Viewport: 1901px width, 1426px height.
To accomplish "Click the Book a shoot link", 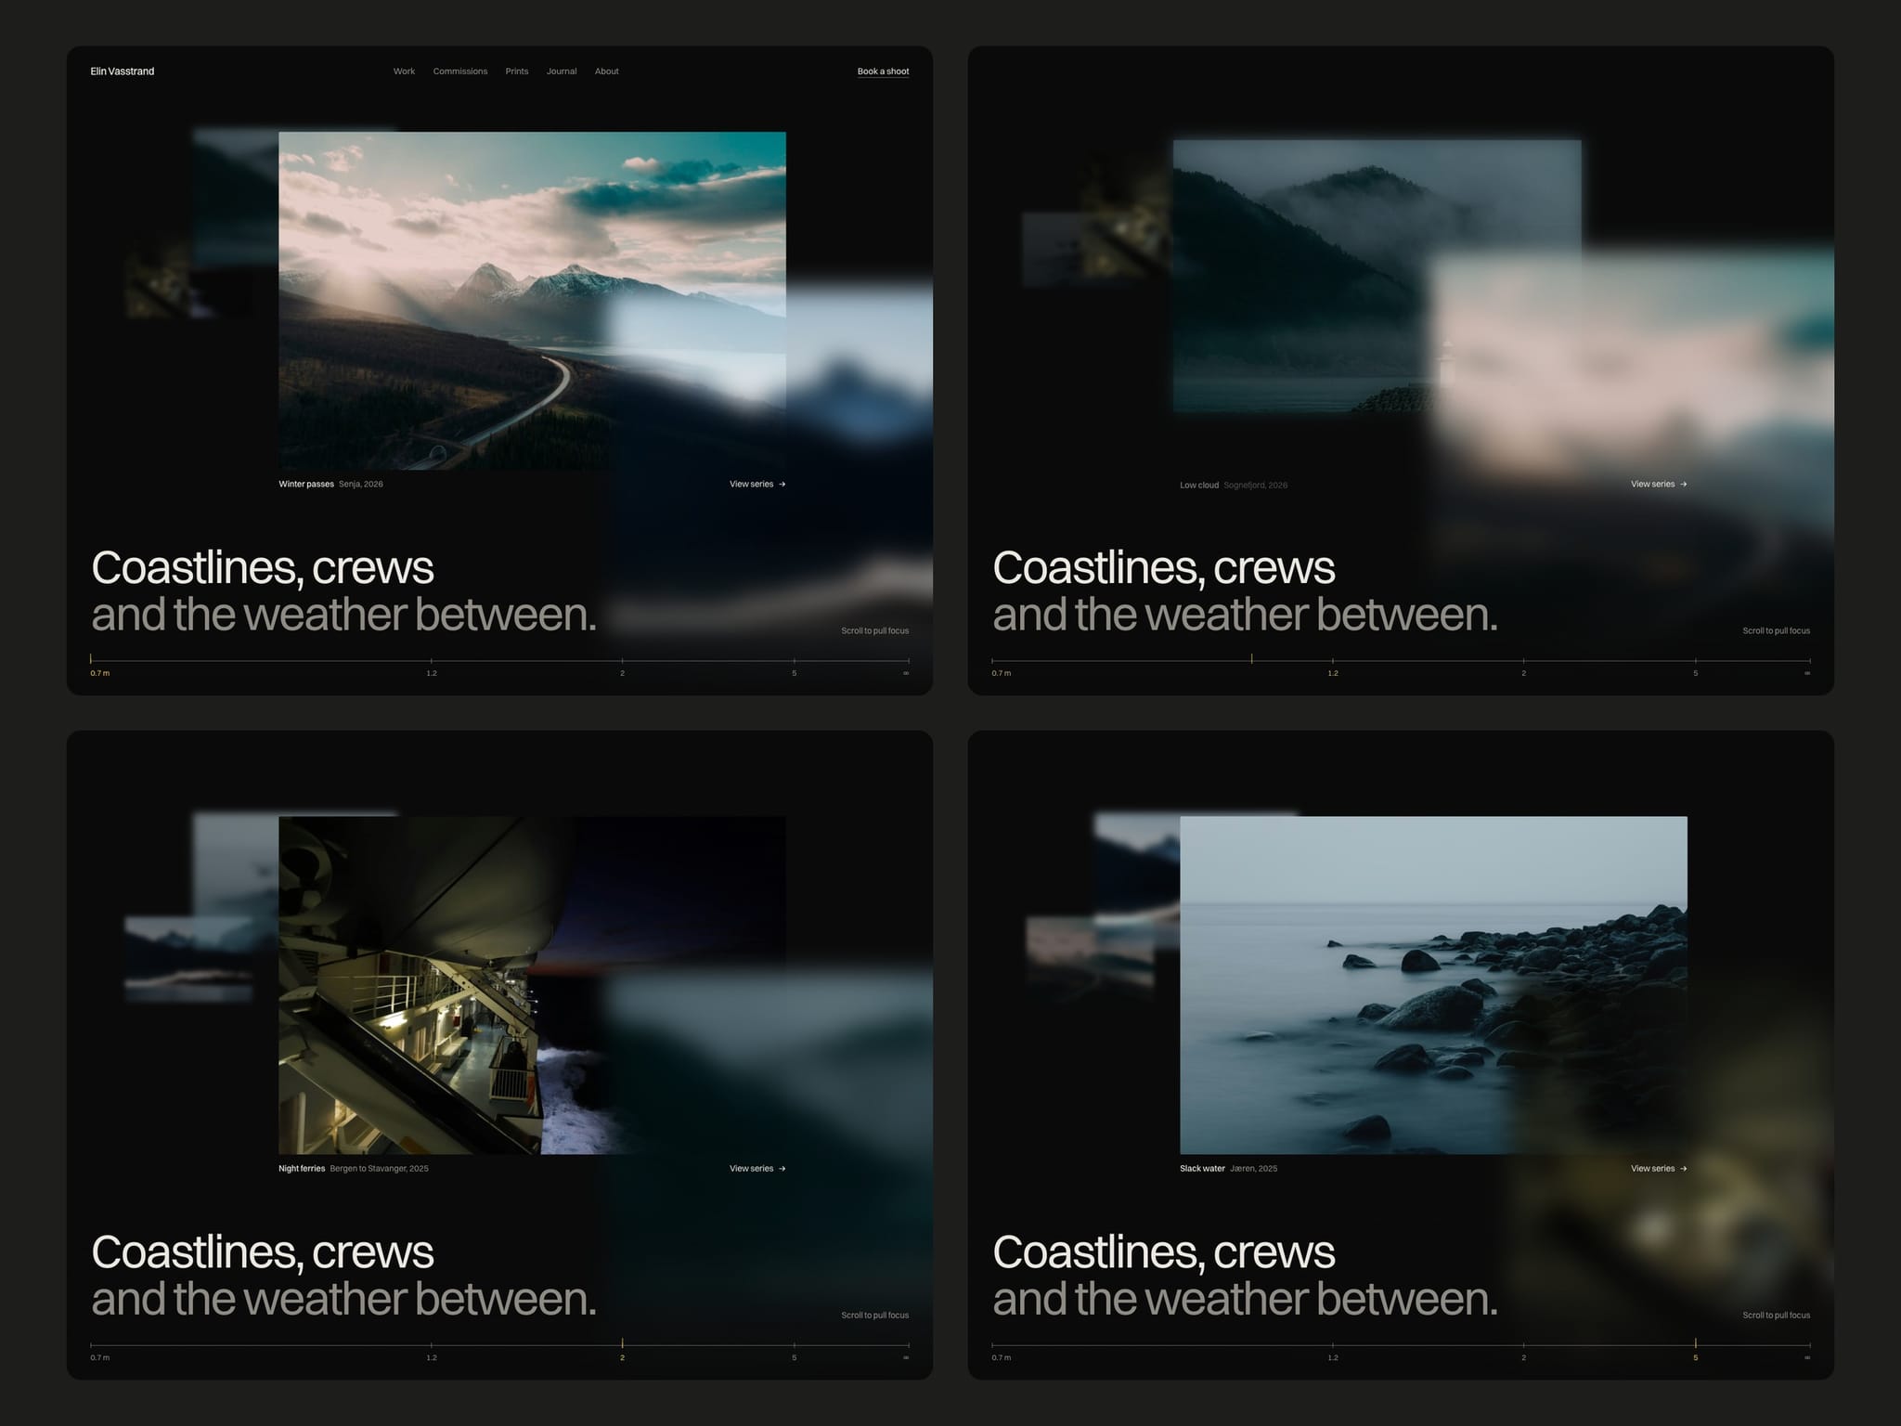I will point(883,71).
